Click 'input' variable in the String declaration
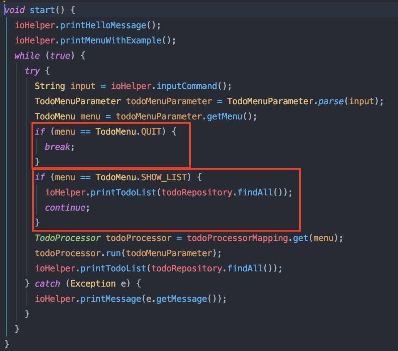 pos(83,86)
